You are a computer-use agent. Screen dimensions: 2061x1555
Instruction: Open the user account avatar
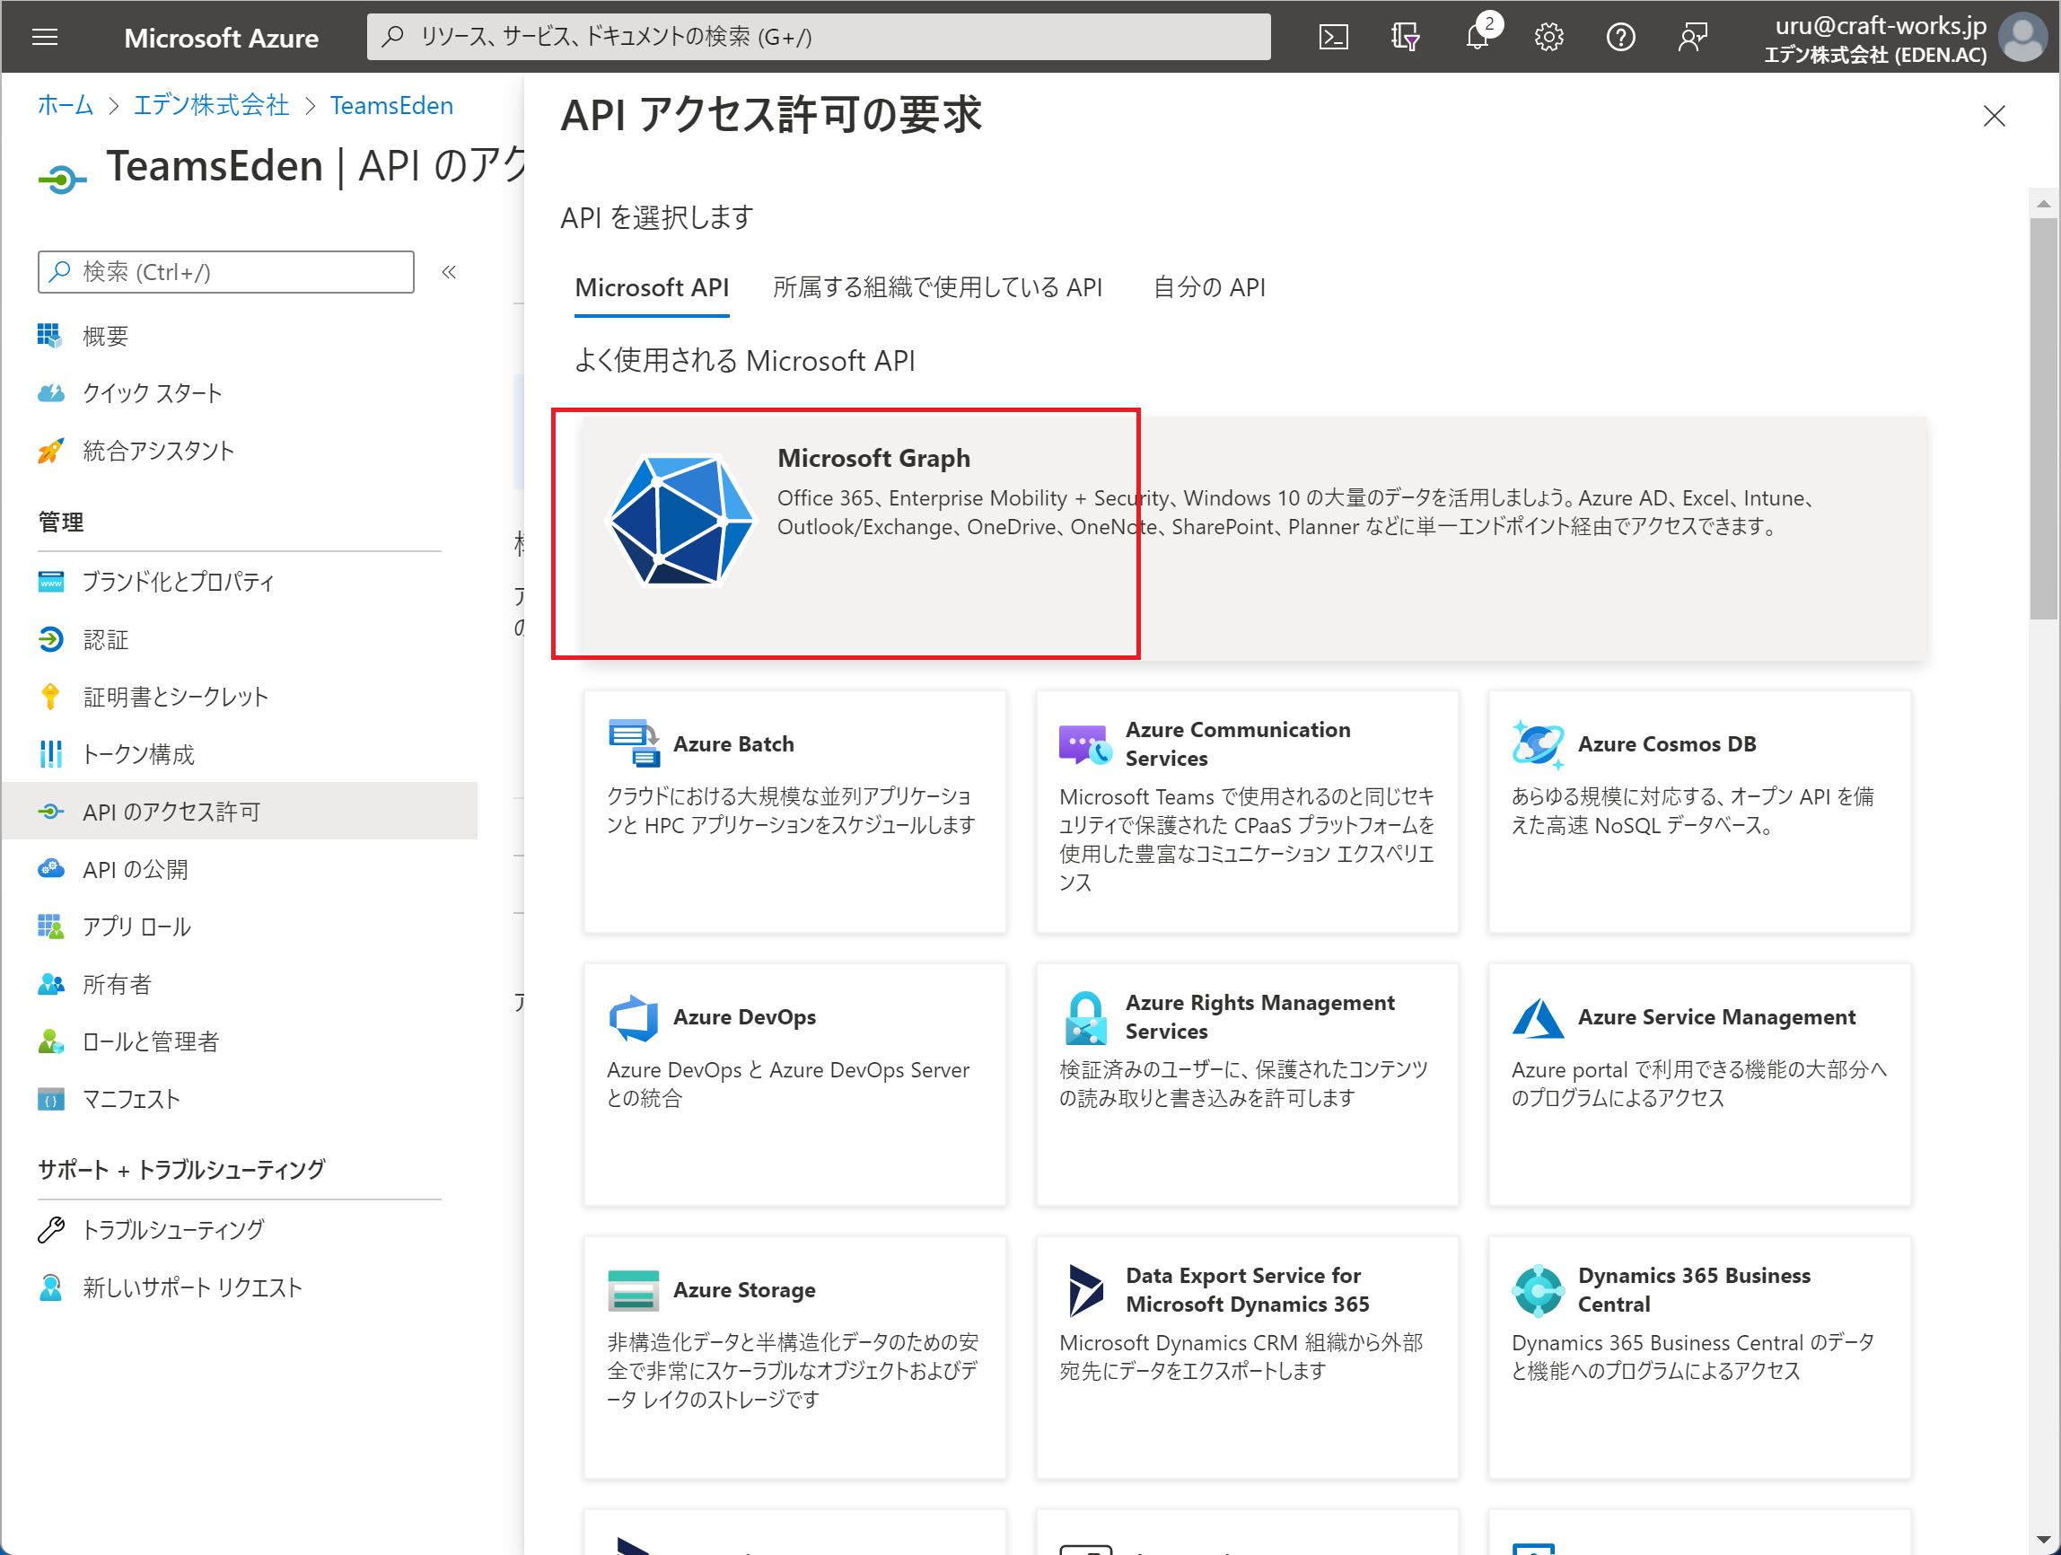[x=2022, y=38]
